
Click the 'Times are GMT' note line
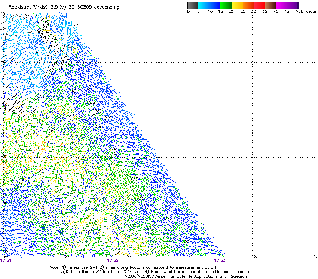pos(133,267)
